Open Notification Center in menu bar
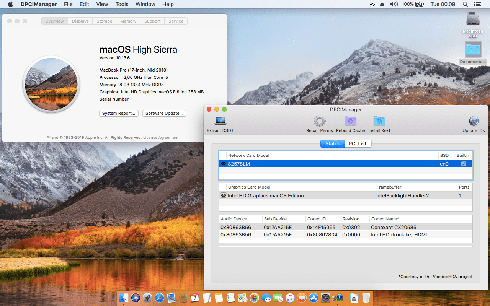 coord(477,4)
